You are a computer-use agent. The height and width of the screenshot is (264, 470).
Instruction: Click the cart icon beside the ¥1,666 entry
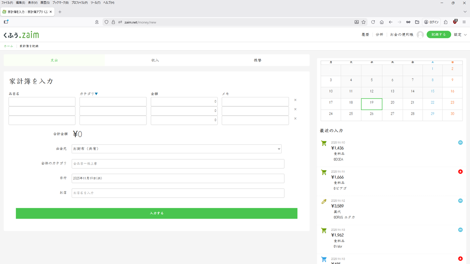324,172
